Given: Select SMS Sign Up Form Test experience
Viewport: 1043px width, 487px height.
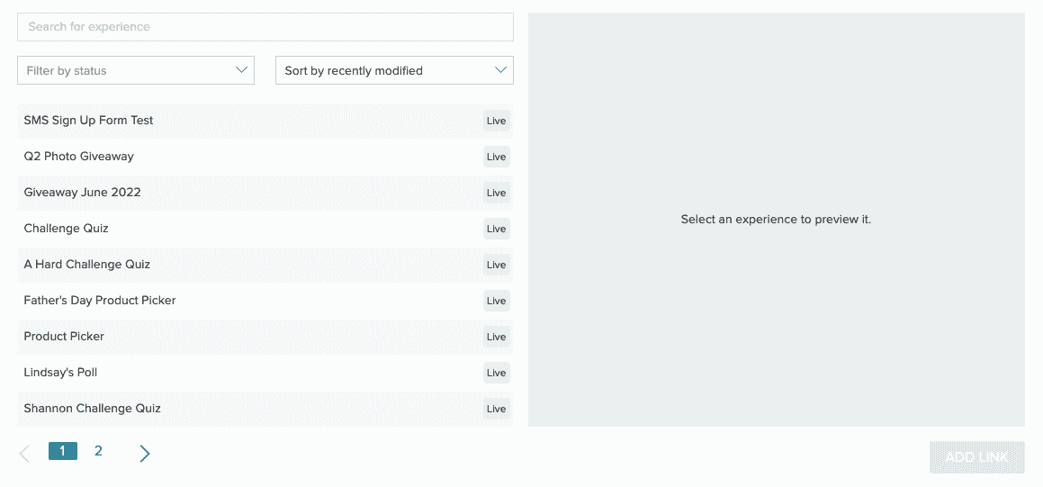Looking at the screenshot, I should (89, 121).
